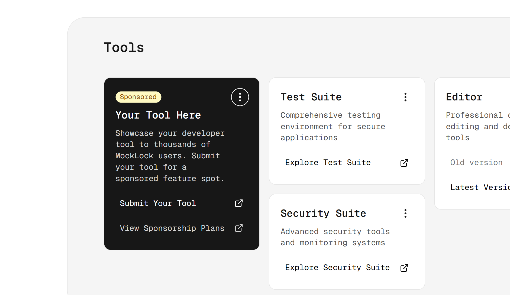Click external-link icon beside View Sponsorship Plans
Image resolution: width=510 pixels, height=295 pixels.
[x=239, y=228]
